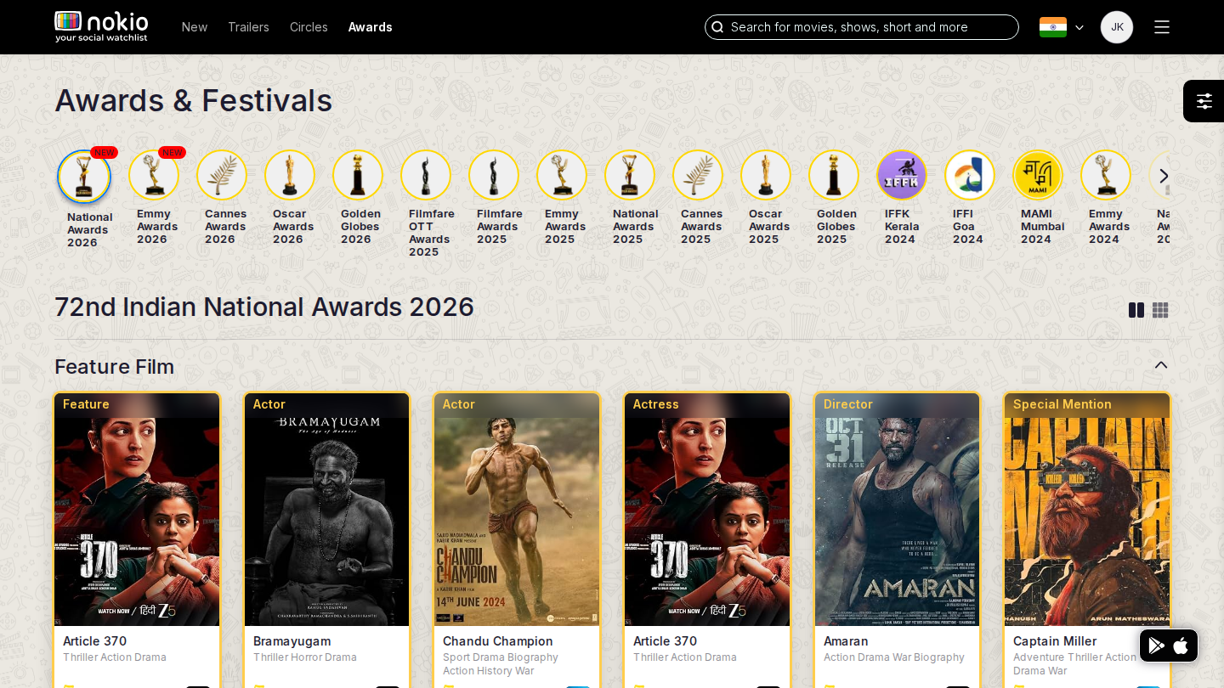Open the Captain Miller title link
1224x688 pixels.
click(x=1055, y=641)
